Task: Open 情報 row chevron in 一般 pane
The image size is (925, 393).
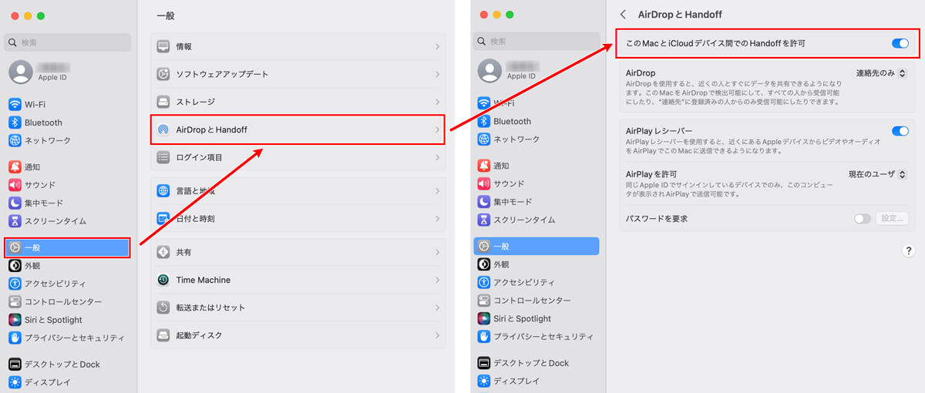Action: point(437,47)
